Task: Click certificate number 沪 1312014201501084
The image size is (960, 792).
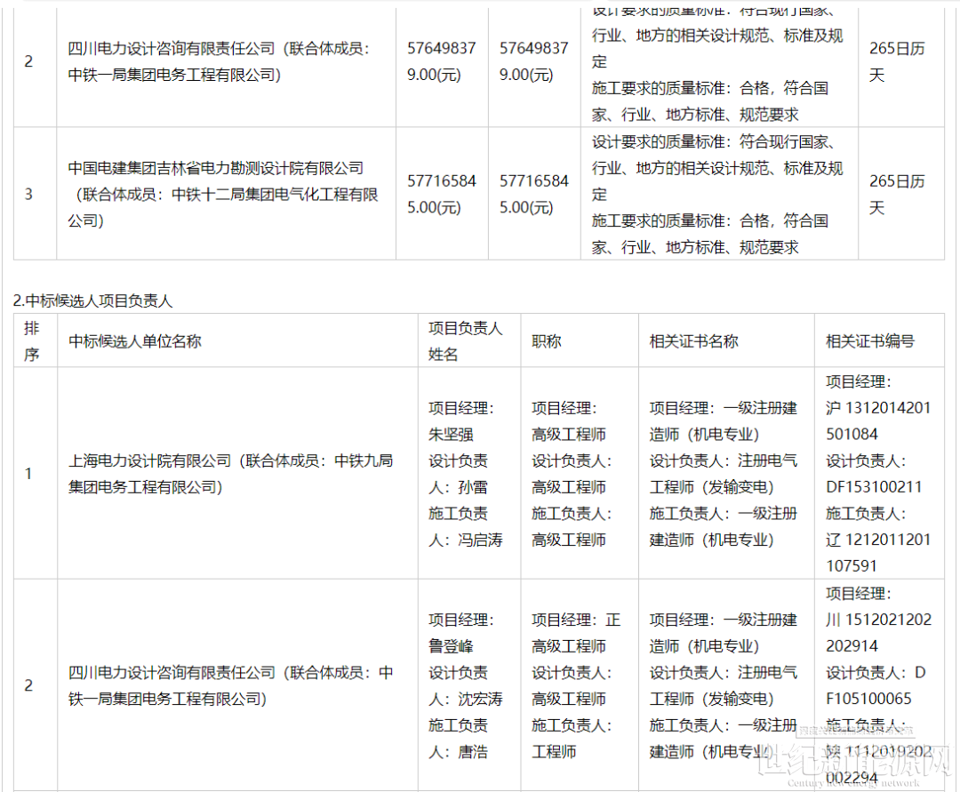Action: pyautogui.click(x=878, y=421)
